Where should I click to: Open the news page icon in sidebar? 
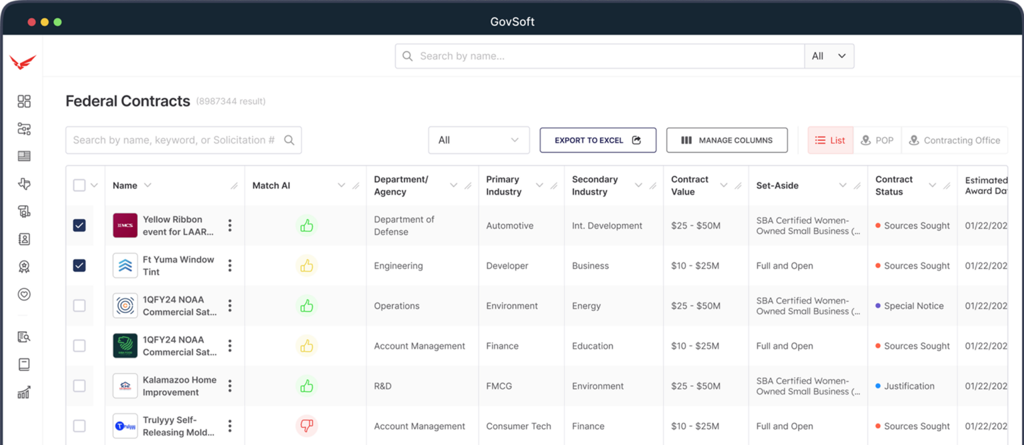[24, 157]
